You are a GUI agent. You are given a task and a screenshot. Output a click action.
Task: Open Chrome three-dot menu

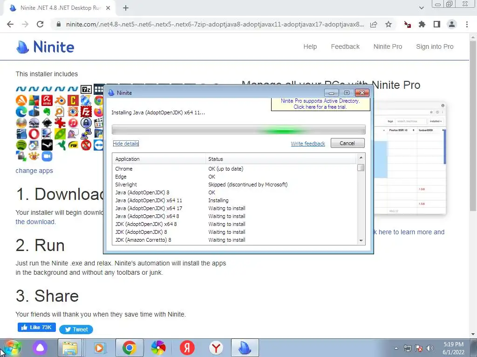[467, 24]
